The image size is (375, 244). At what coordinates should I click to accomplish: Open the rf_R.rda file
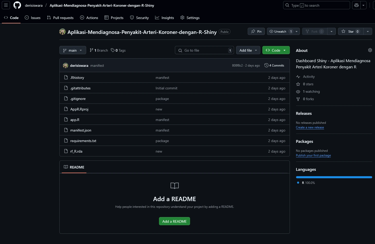pyautogui.click(x=76, y=151)
